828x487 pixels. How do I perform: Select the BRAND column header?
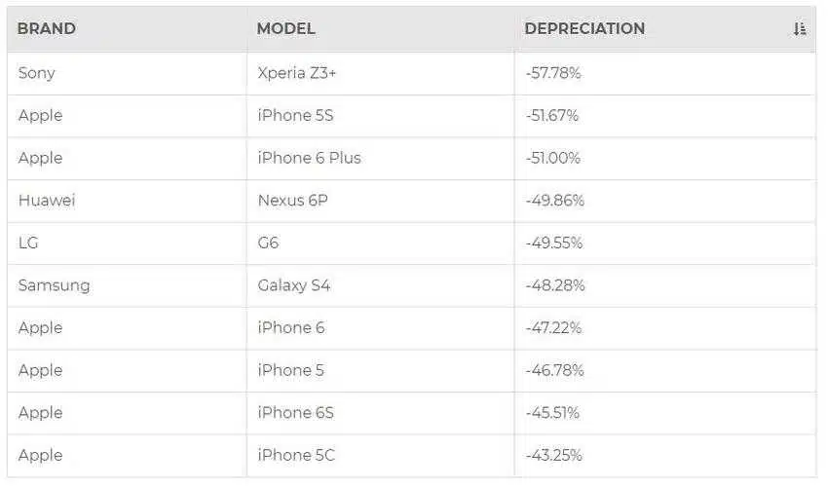click(47, 28)
